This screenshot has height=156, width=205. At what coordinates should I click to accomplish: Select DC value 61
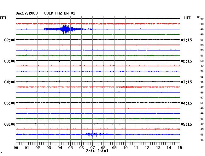pos(202,135)
